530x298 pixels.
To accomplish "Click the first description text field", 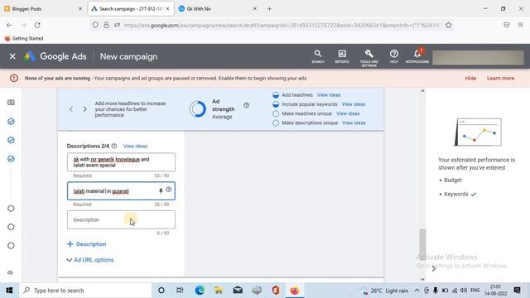I will 121,162.
